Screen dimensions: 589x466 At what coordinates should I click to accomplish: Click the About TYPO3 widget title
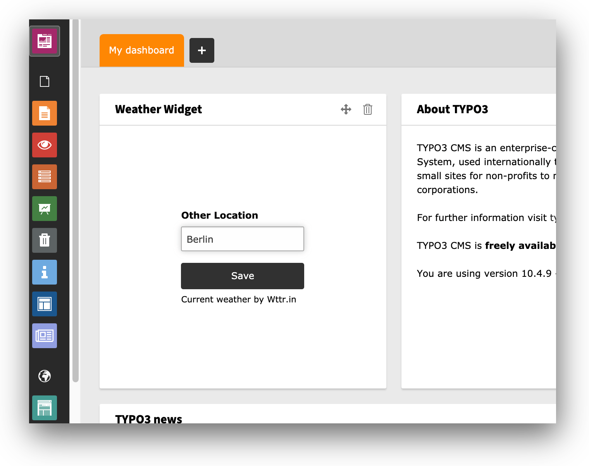pyautogui.click(x=452, y=109)
